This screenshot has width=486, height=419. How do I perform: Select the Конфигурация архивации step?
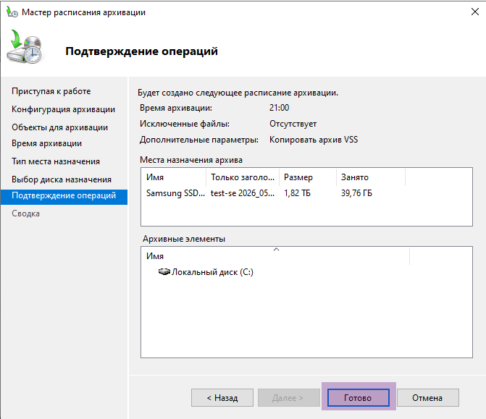pyautogui.click(x=63, y=109)
